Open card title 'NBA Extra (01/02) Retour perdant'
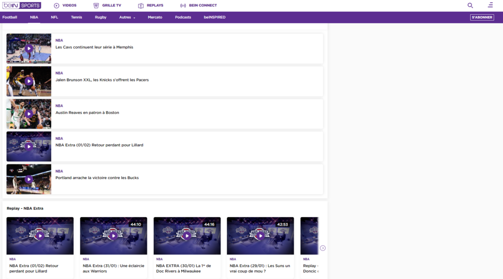Image resolution: width=503 pixels, height=279 pixels. tap(34, 268)
